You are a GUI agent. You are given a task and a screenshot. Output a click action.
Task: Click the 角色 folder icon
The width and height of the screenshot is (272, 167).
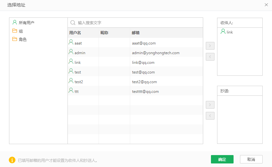[x=15, y=39]
